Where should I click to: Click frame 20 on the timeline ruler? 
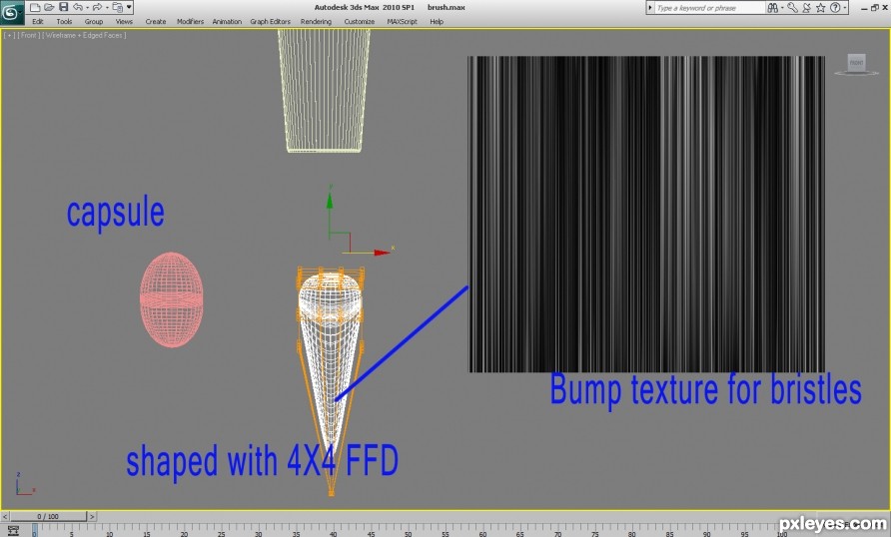(184, 532)
